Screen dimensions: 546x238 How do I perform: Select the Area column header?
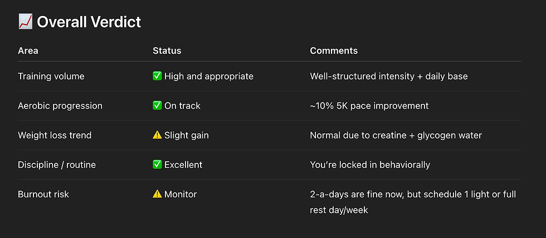point(28,51)
